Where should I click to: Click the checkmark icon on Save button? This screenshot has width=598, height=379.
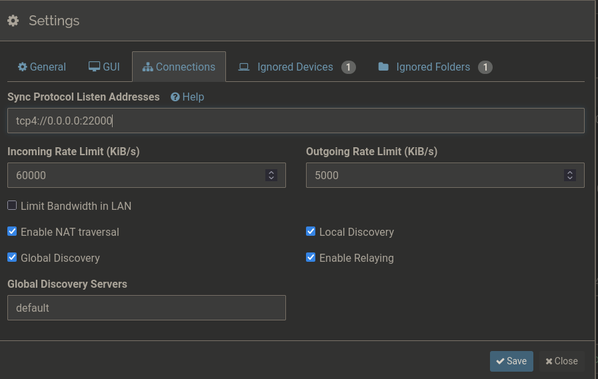501,361
